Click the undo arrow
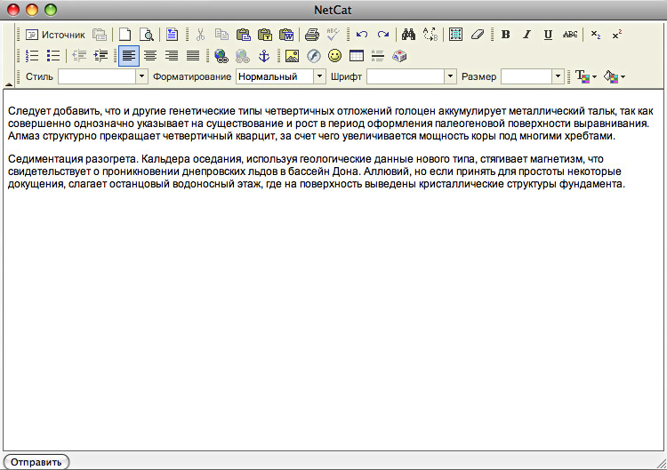 (362, 35)
